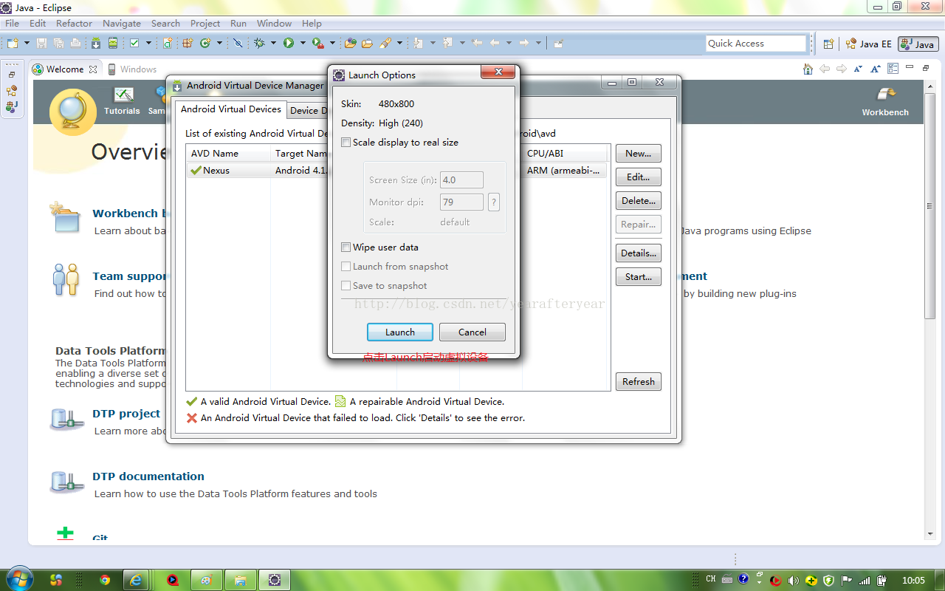Click the Reduce font size icon
The image size is (945, 591).
tap(858, 69)
